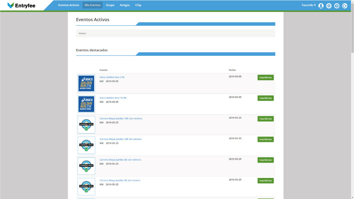Screen dimensions: 354x199
Task: Open the user profile icon
Action: (x=321, y=6)
